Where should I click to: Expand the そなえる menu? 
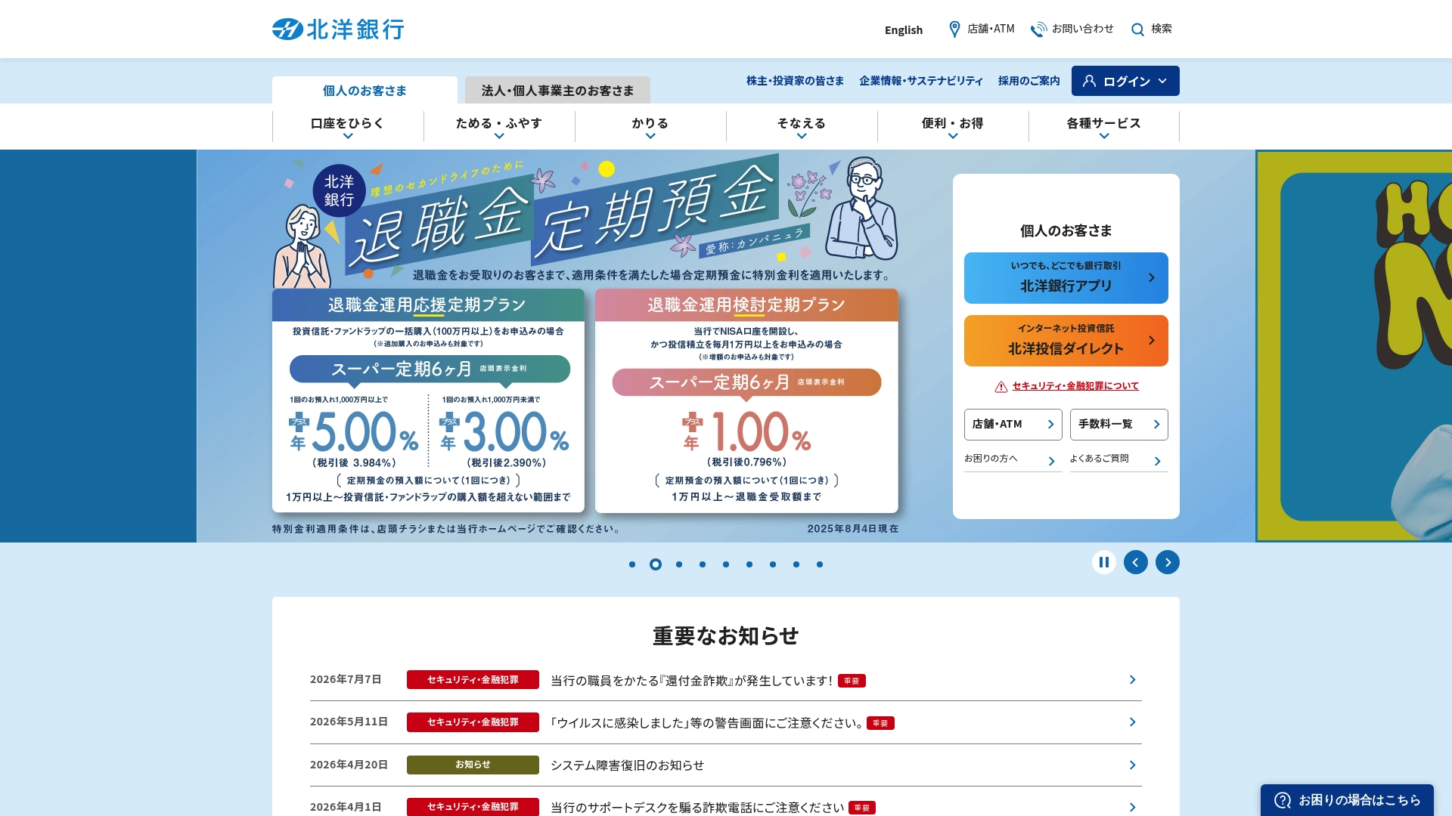point(802,126)
